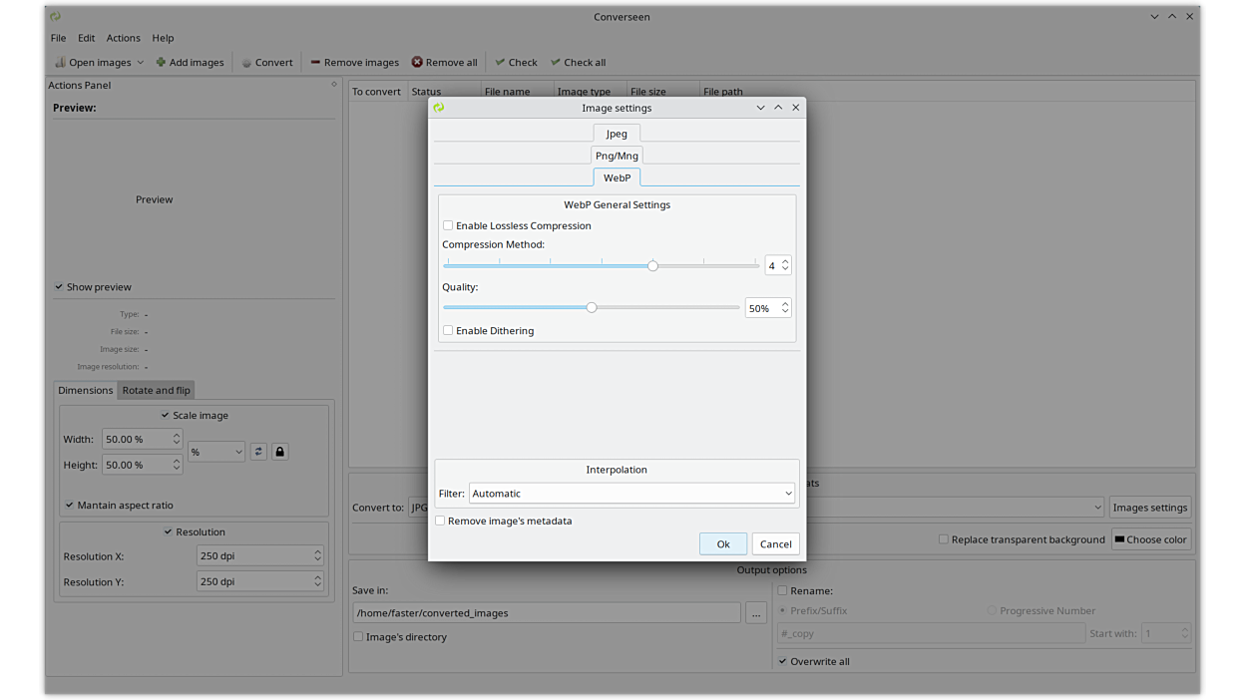Toggle Enable Dithering option
1245x700 pixels.
click(x=448, y=330)
